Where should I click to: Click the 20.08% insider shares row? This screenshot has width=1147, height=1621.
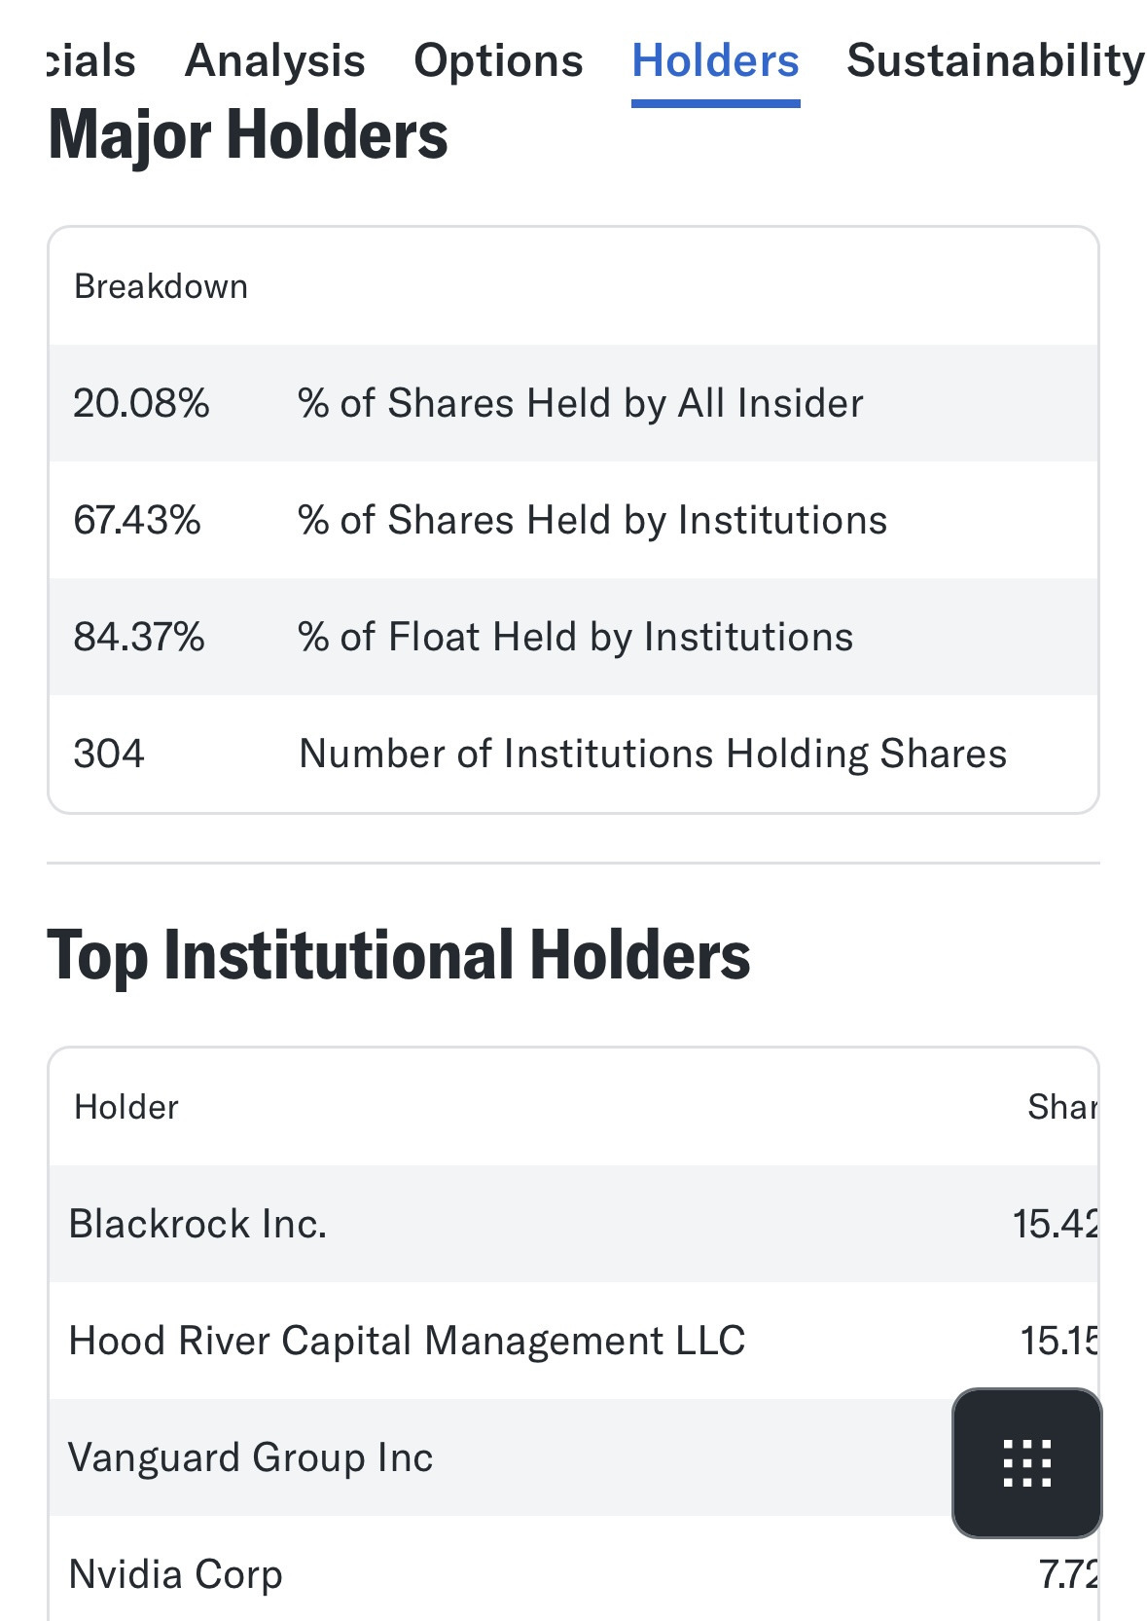(574, 403)
